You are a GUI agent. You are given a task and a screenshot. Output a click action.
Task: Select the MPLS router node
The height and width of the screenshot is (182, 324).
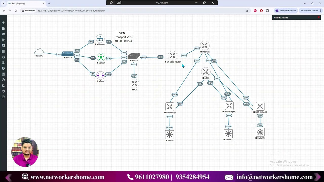pos(206,72)
